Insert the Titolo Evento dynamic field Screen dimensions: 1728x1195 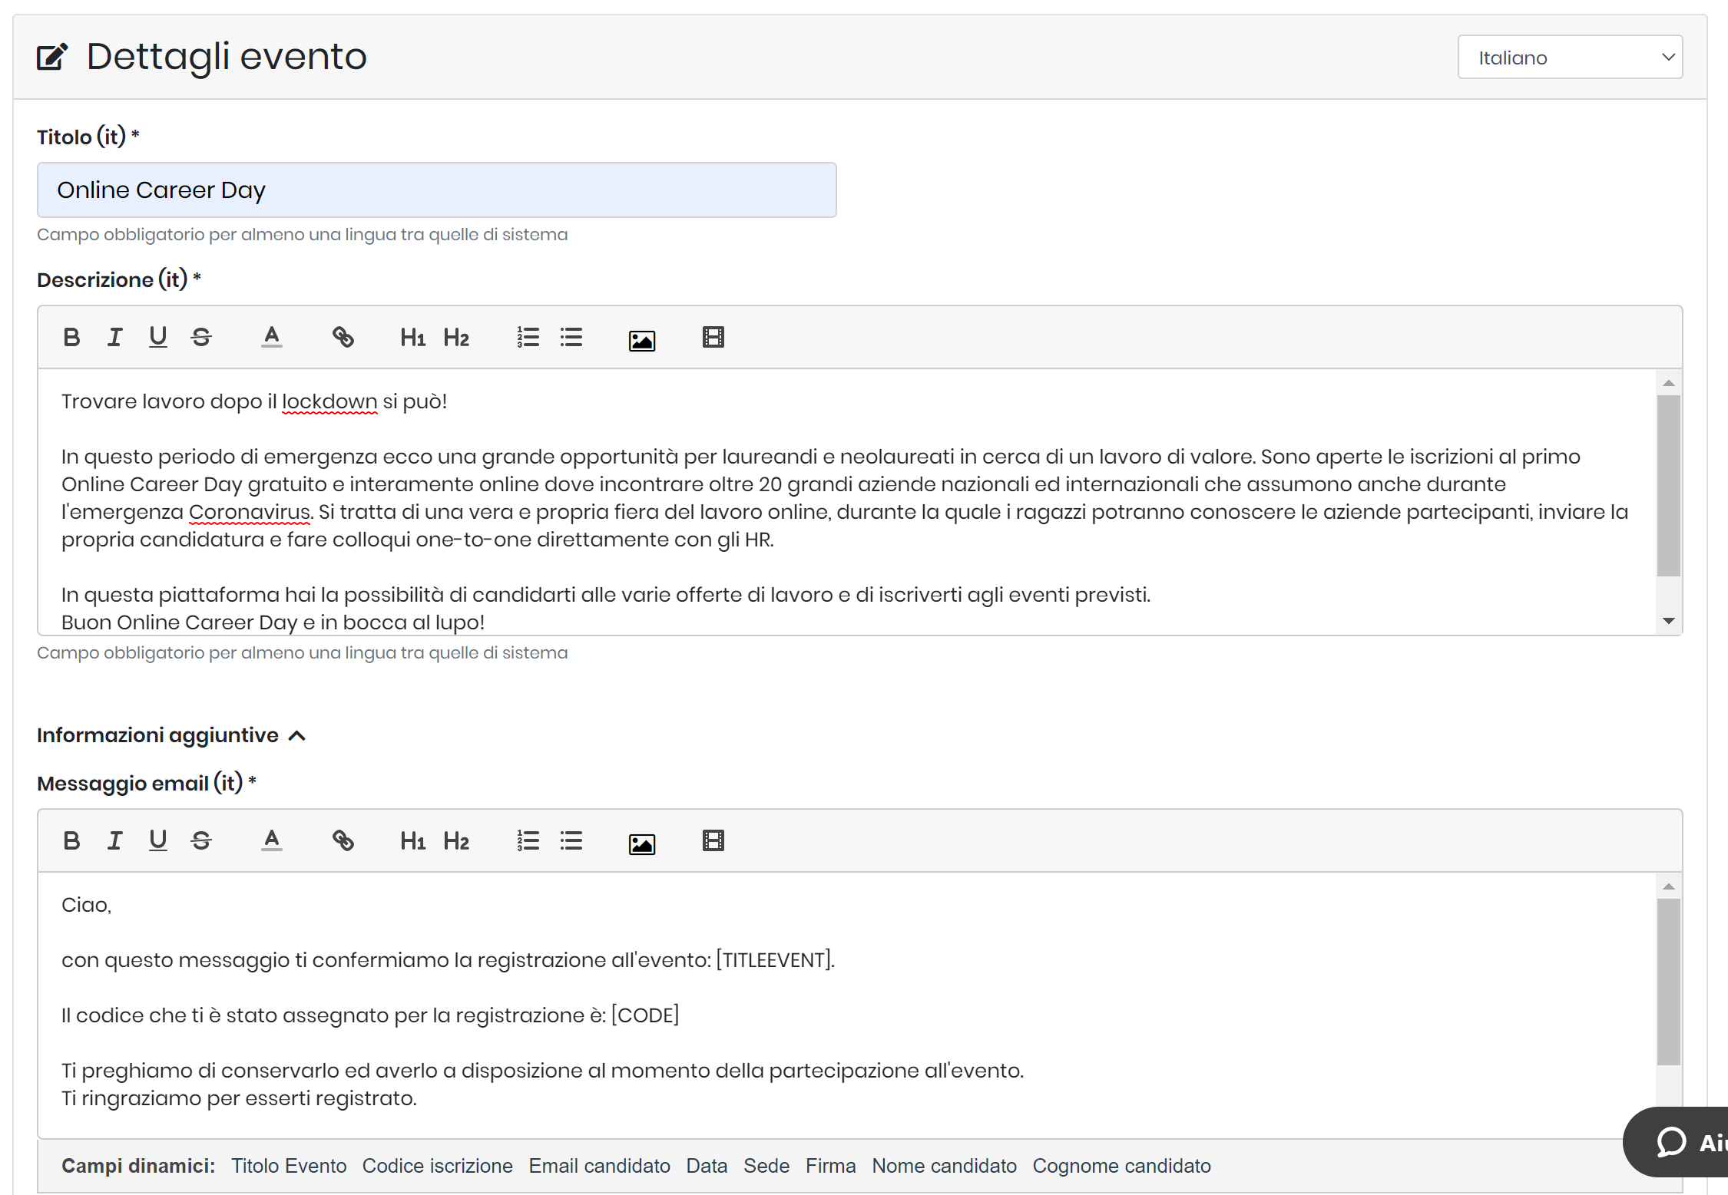tap(289, 1166)
